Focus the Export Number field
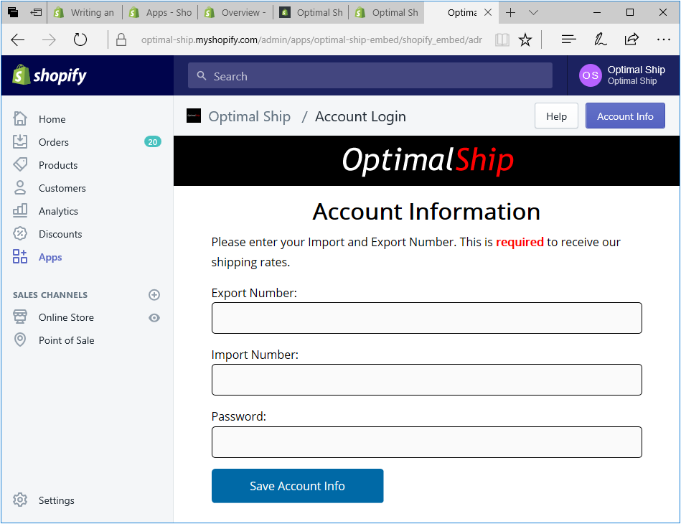The image size is (681, 524). click(x=426, y=318)
